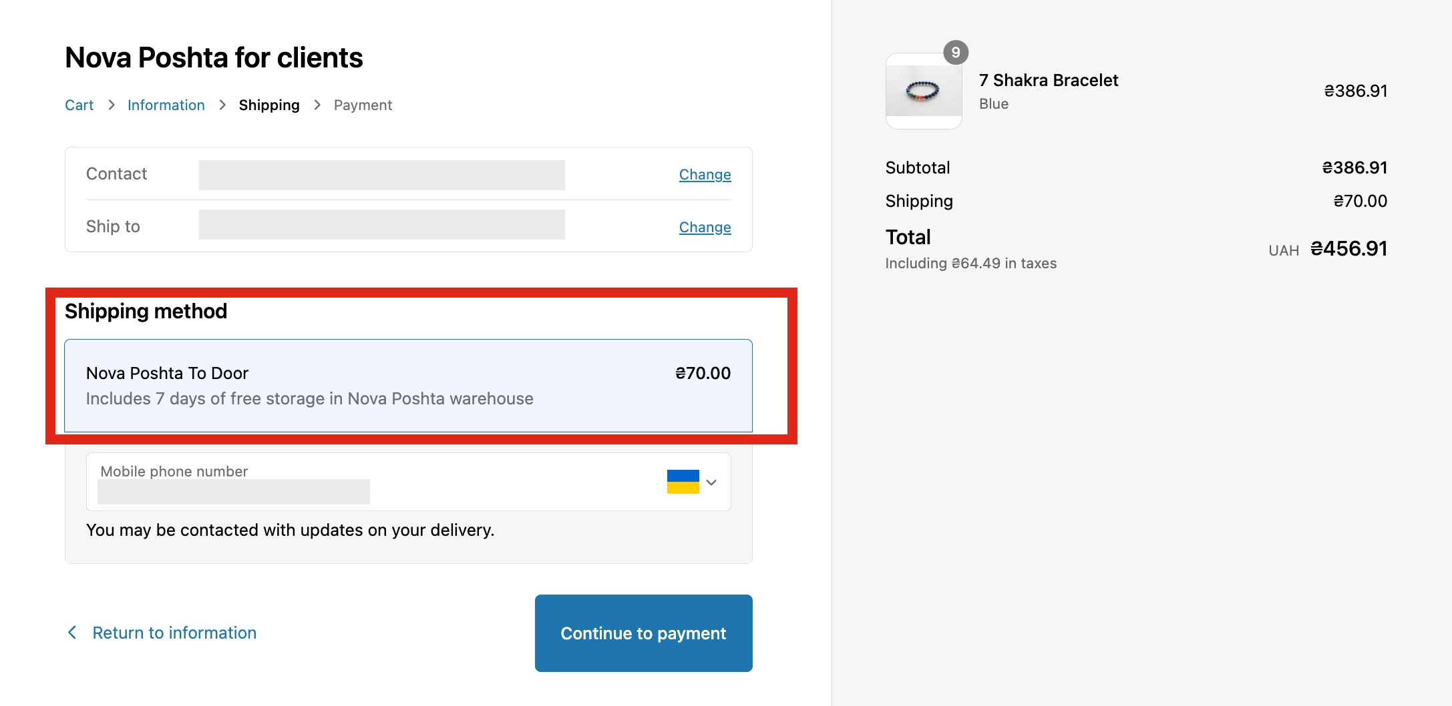
Task: Click the Ukraine flag icon
Action: (x=683, y=482)
